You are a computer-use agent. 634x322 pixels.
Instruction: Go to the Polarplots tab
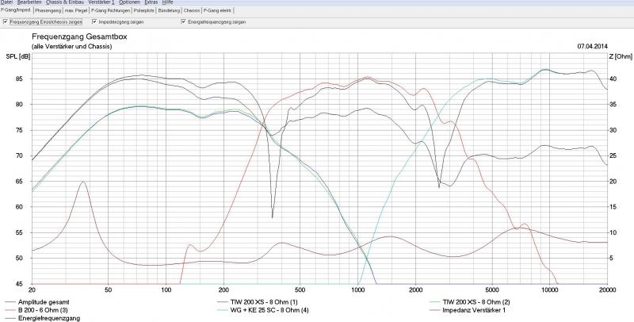point(147,11)
